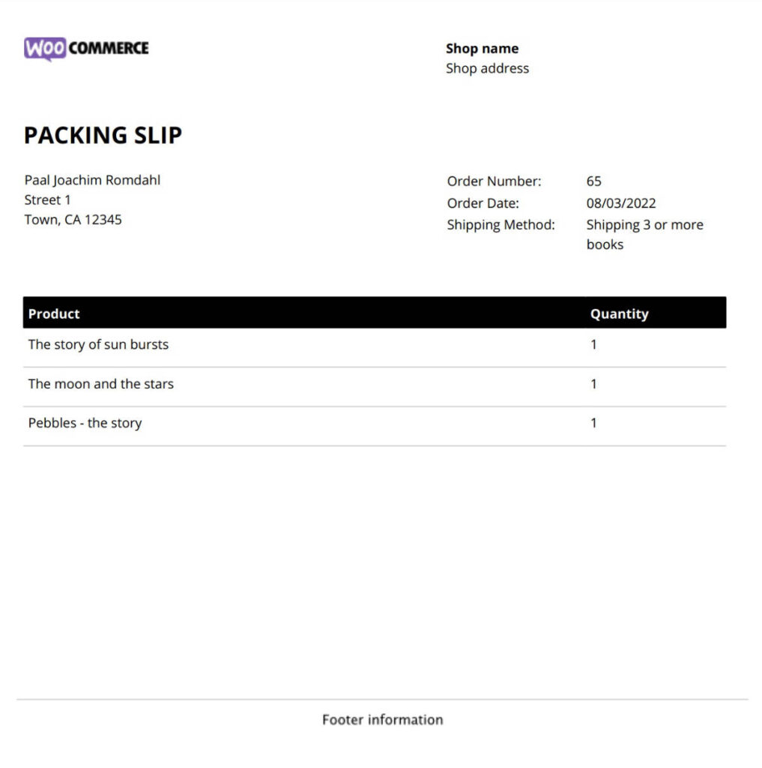Screen dimensions: 762x768
Task: Select order number value 65
Action: pos(593,181)
